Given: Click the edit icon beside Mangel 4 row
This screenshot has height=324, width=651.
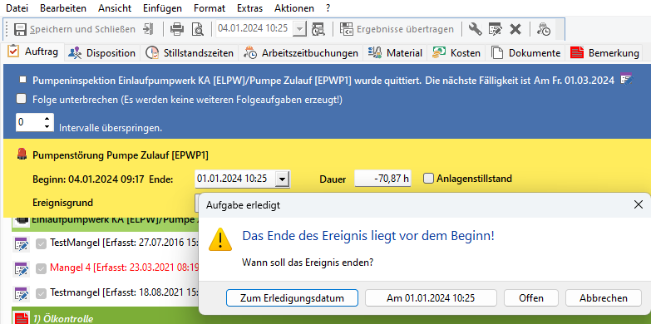Looking at the screenshot, I should click(21, 268).
